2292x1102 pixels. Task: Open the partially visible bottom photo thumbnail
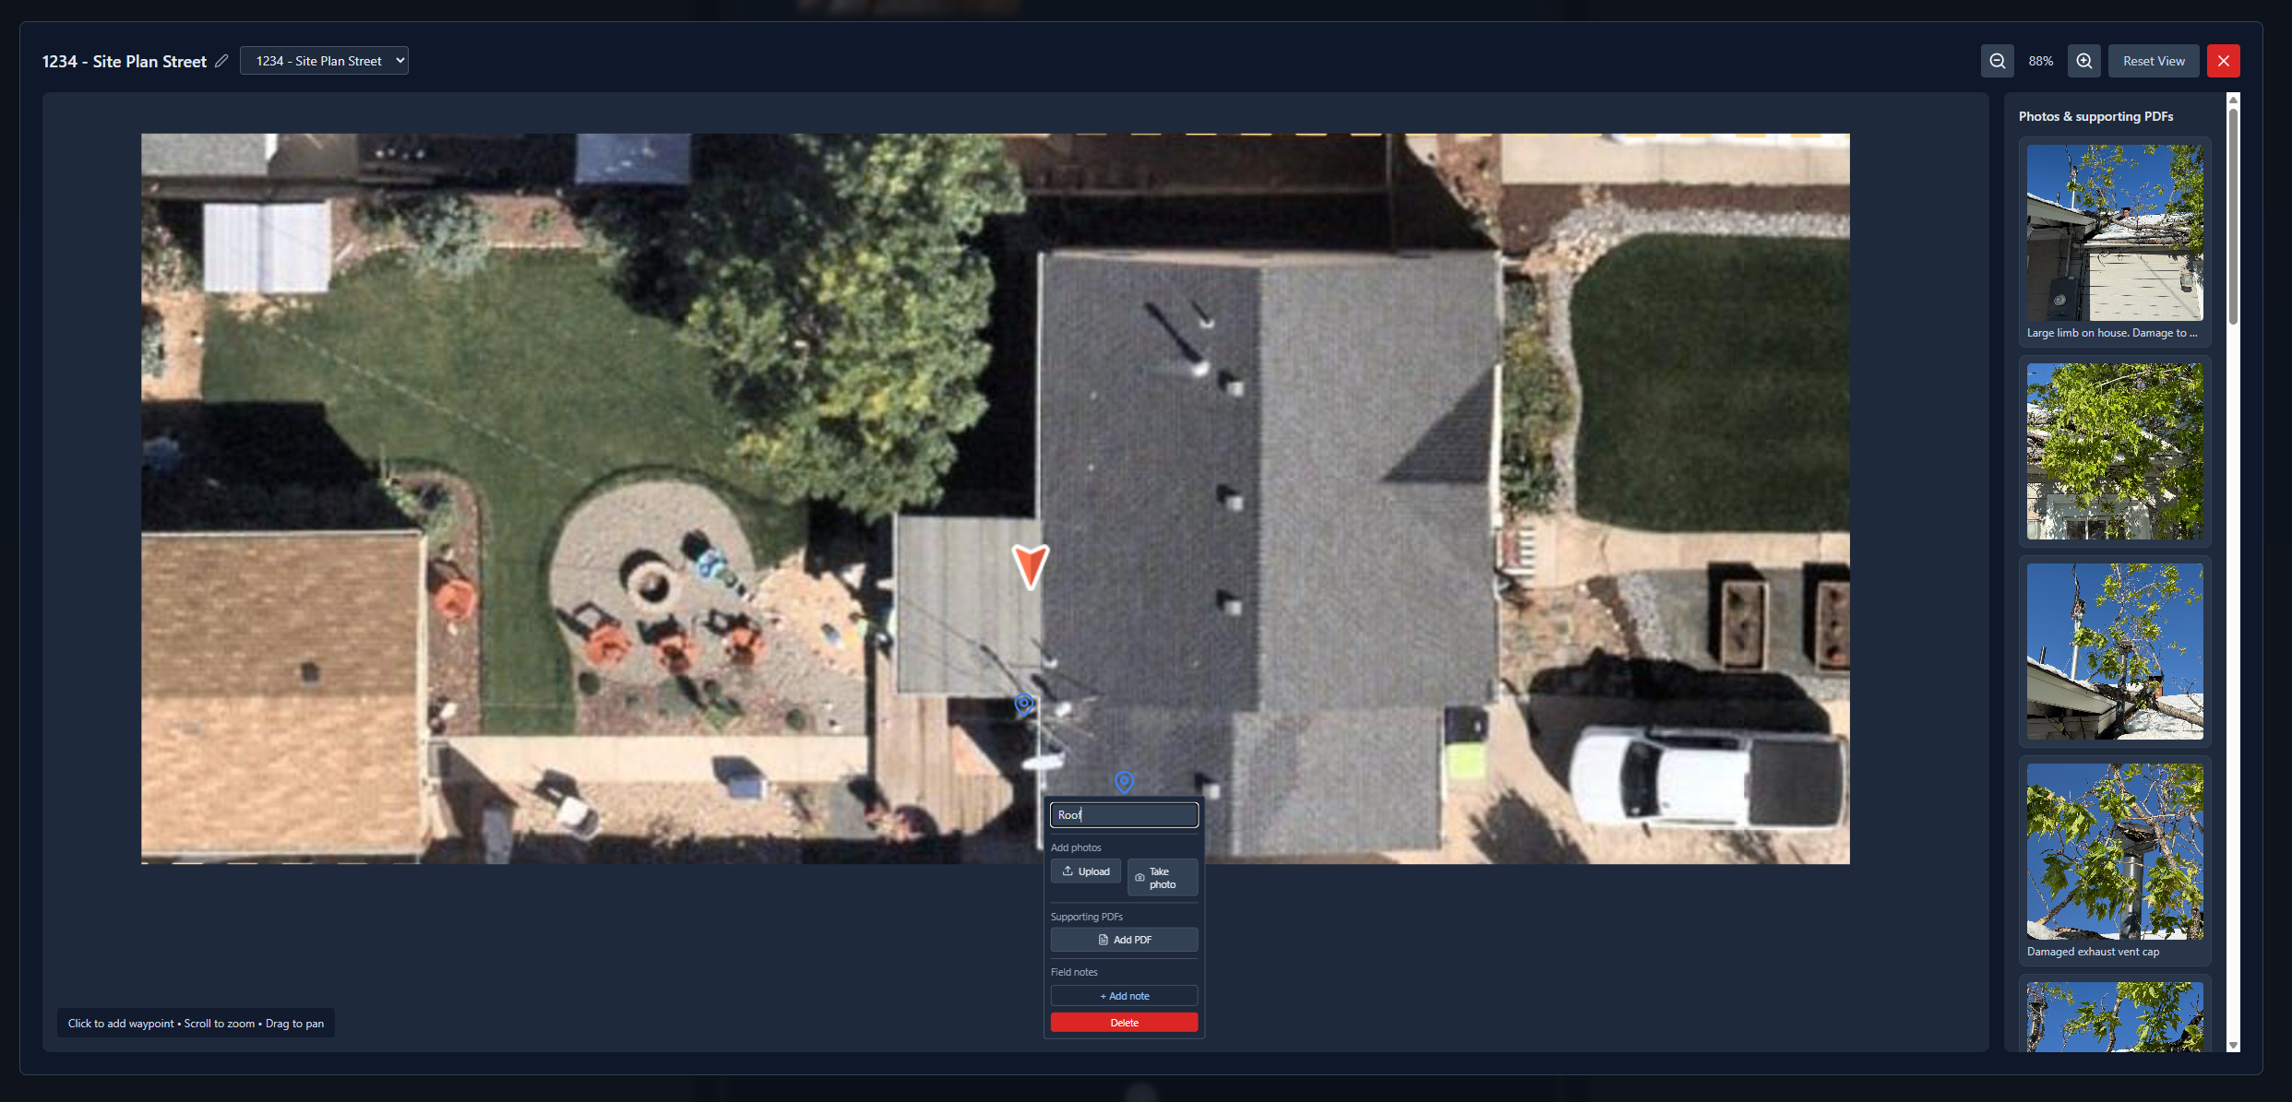coord(2115,1016)
